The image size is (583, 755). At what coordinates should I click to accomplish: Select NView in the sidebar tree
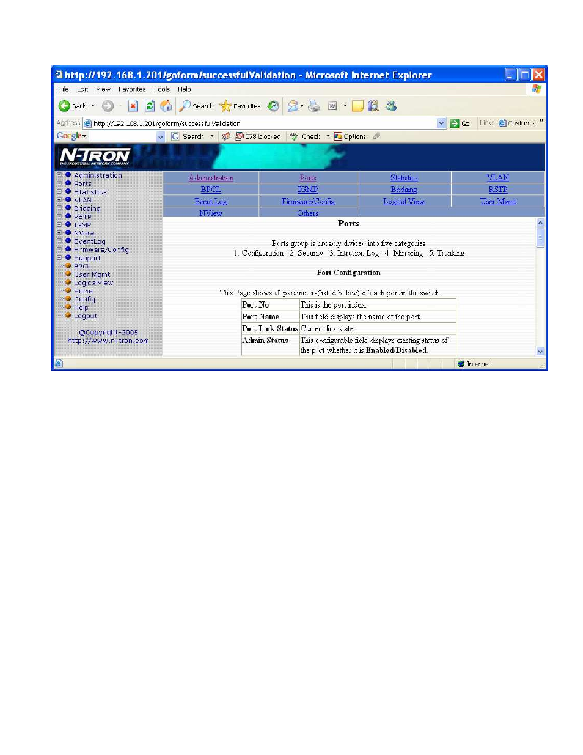coord(84,233)
